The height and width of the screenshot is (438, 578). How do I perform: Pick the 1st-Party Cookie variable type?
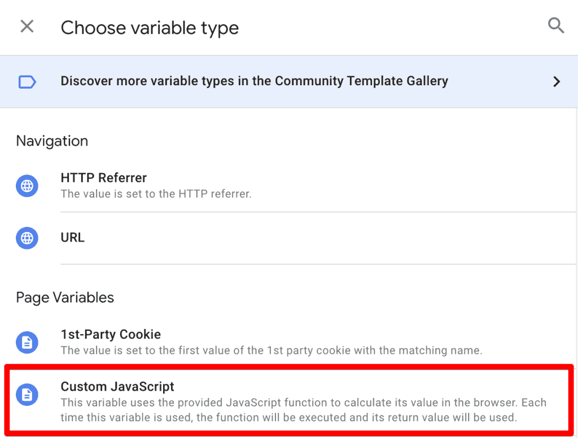click(111, 334)
